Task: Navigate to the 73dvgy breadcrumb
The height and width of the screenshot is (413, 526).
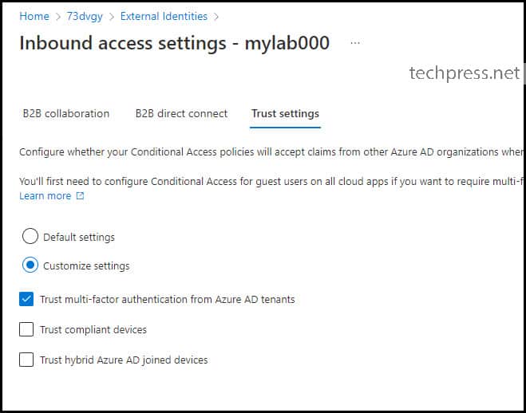Action: 85,16
